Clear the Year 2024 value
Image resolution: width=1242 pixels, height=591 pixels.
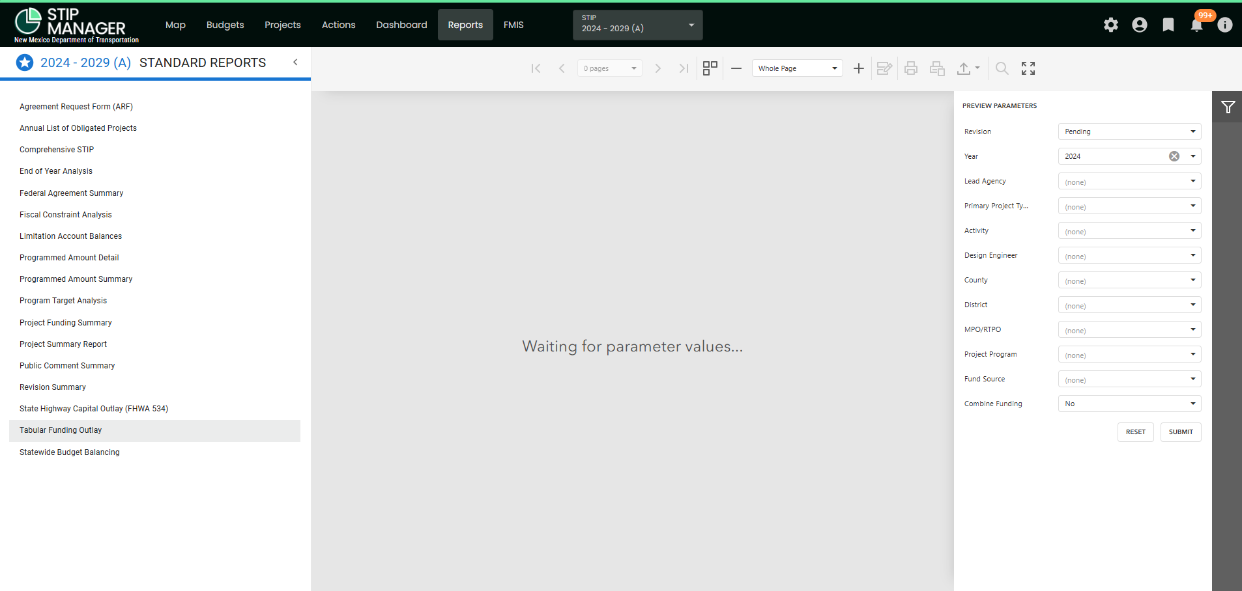(x=1174, y=156)
